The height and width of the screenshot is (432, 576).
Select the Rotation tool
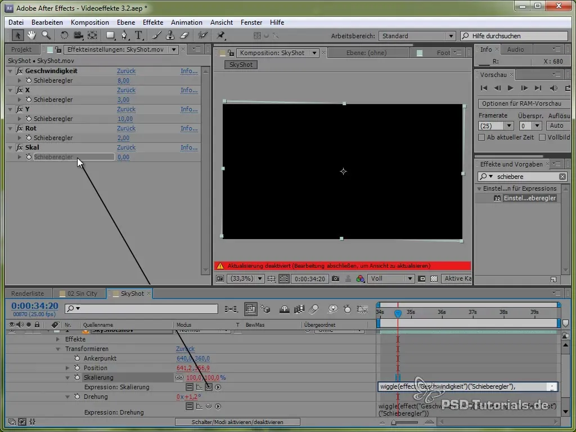64,35
